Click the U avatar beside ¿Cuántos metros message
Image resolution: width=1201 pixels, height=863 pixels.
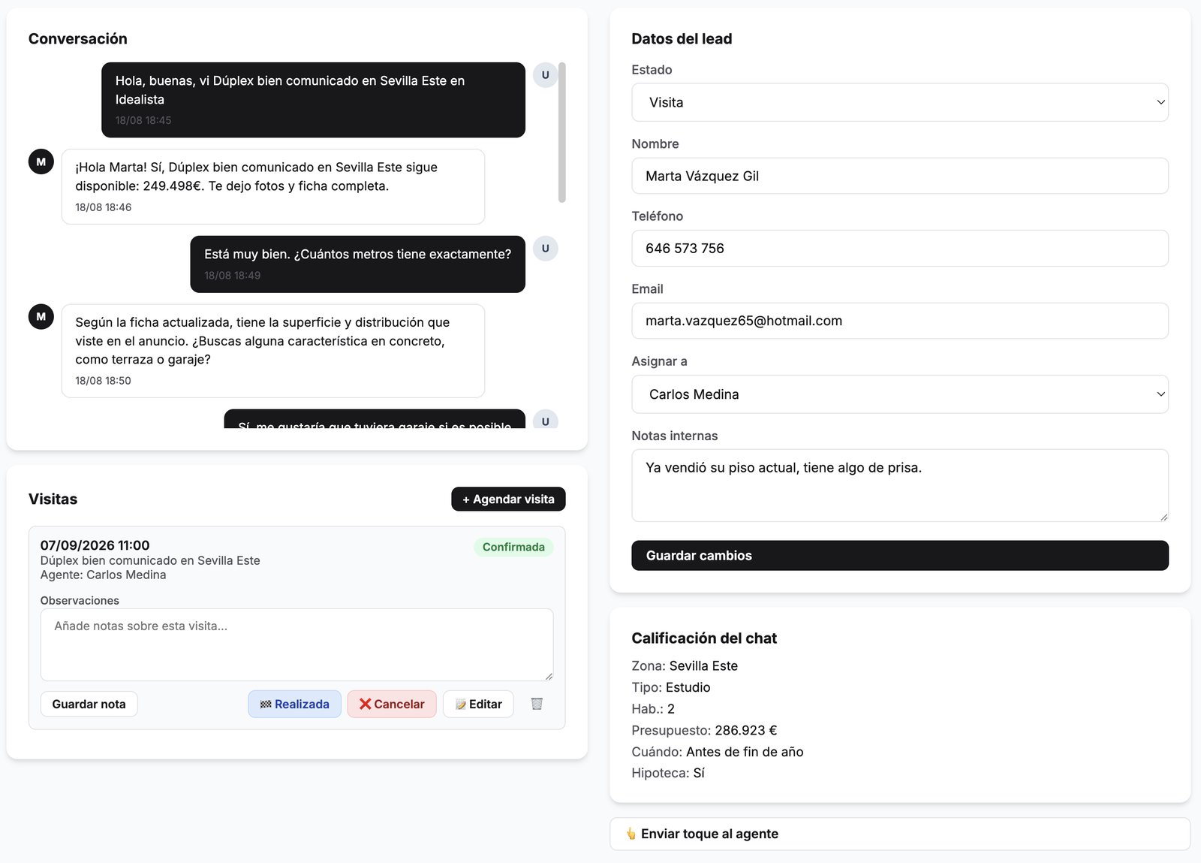(x=545, y=249)
